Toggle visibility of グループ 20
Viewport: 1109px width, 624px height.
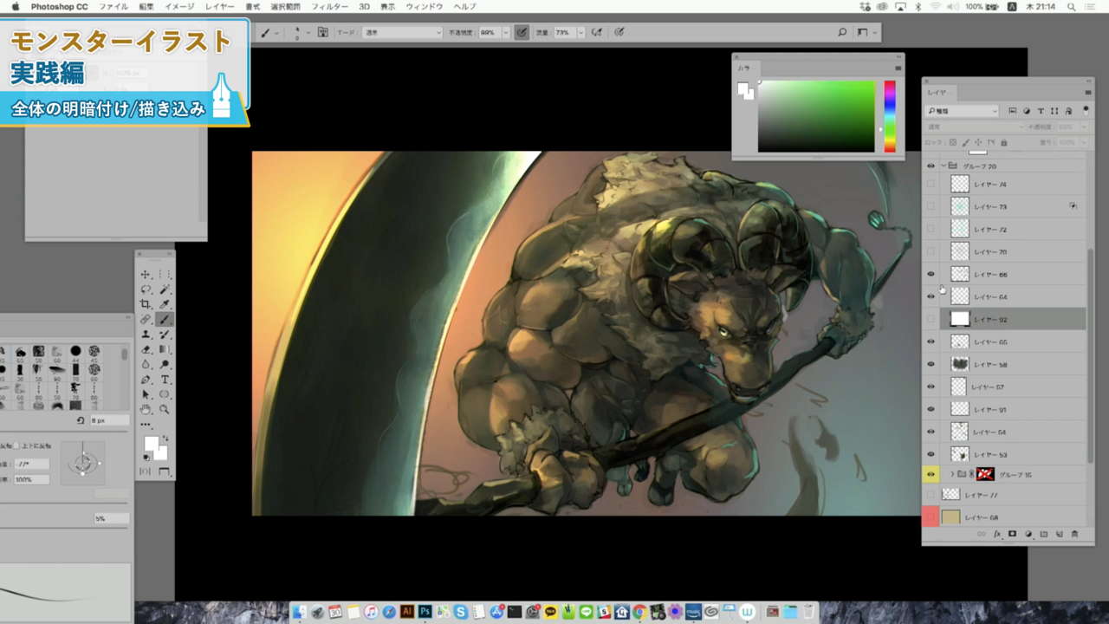coord(931,166)
